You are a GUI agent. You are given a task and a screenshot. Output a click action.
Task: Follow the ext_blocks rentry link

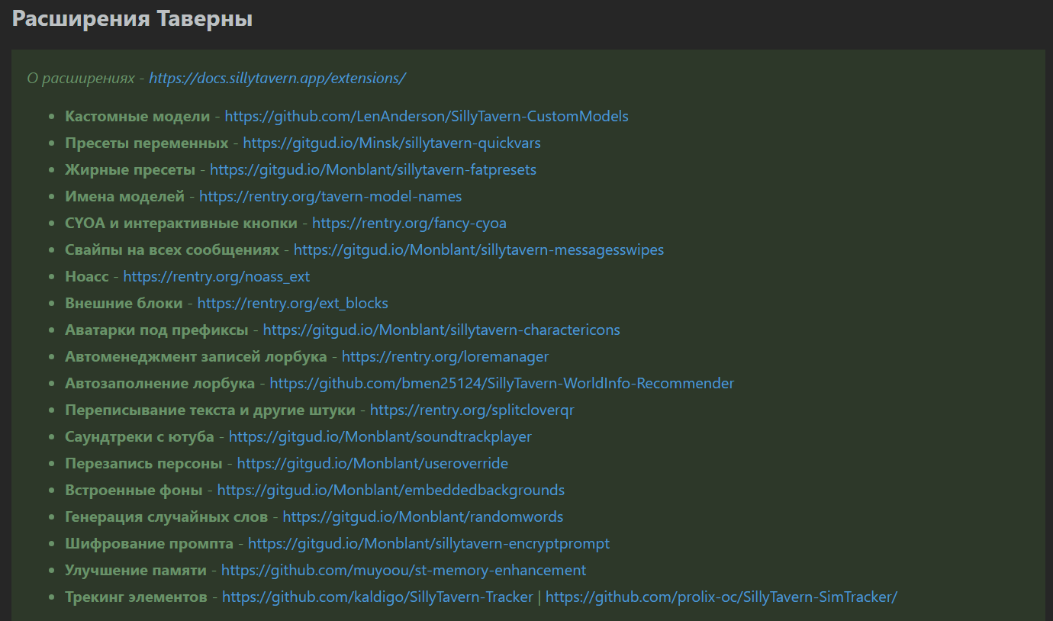coord(292,304)
